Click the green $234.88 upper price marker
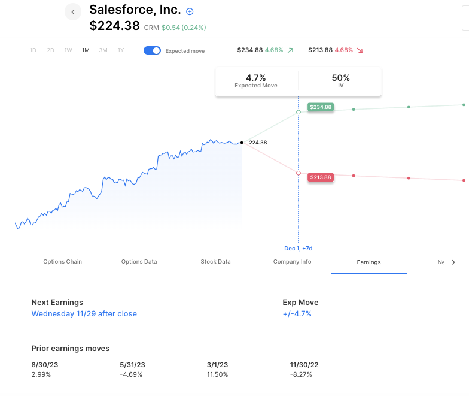469x396 pixels. [320, 107]
